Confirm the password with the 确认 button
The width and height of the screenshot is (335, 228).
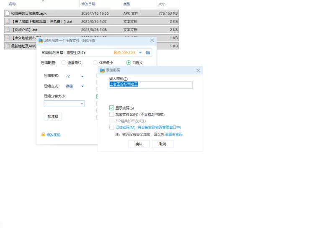click(x=139, y=144)
